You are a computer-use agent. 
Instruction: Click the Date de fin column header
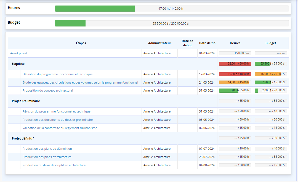click(x=207, y=43)
